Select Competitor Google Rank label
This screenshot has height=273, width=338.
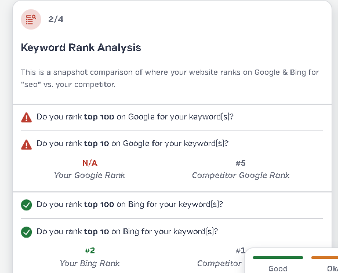tap(241, 176)
